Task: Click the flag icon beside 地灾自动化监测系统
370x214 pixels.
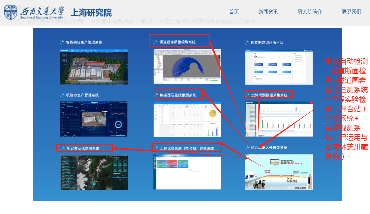Action: pos(62,148)
